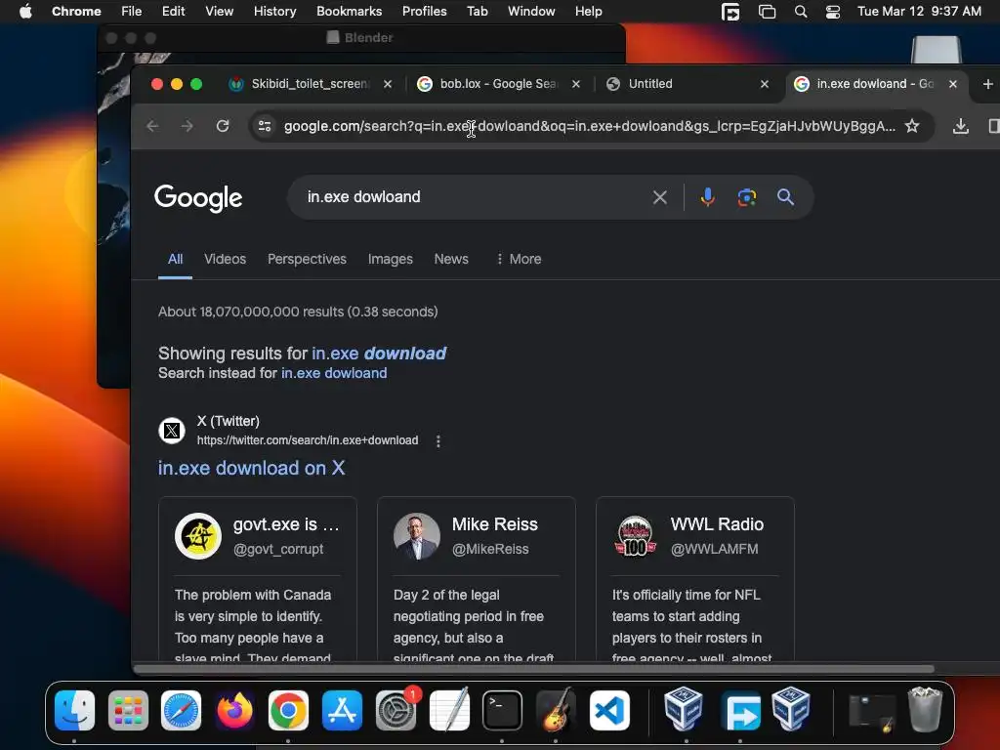
Task: Click the Blender window title bar
Action: (x=361, y=38)
